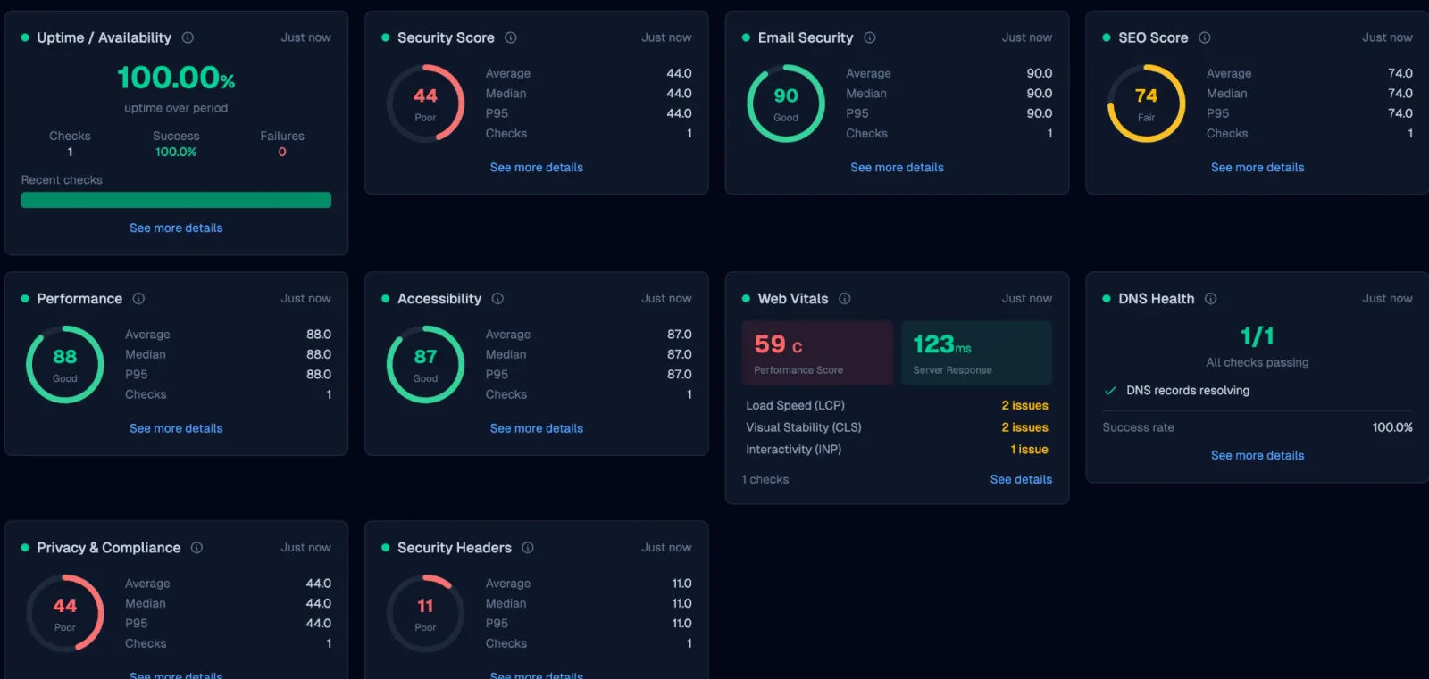View See more details for DNS Health
Viewport: 1429px width, 679px height.
(1257, 456)
